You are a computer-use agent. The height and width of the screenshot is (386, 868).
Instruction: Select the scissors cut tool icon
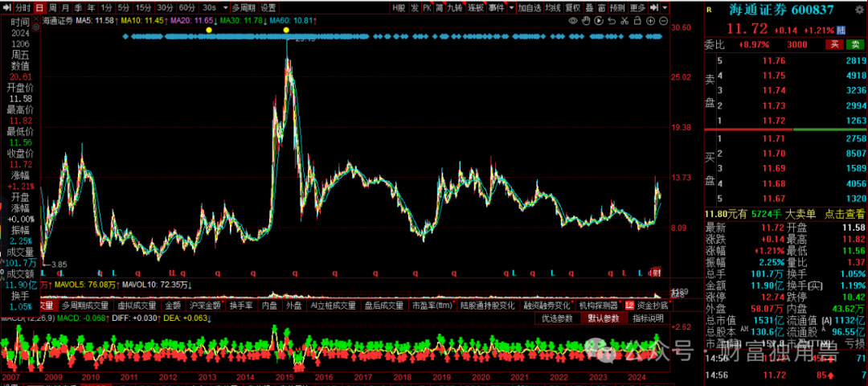624,20
